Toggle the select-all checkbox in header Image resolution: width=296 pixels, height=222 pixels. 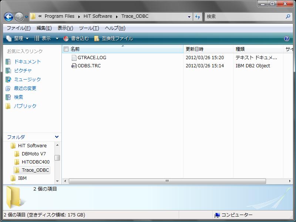point(66,49)
